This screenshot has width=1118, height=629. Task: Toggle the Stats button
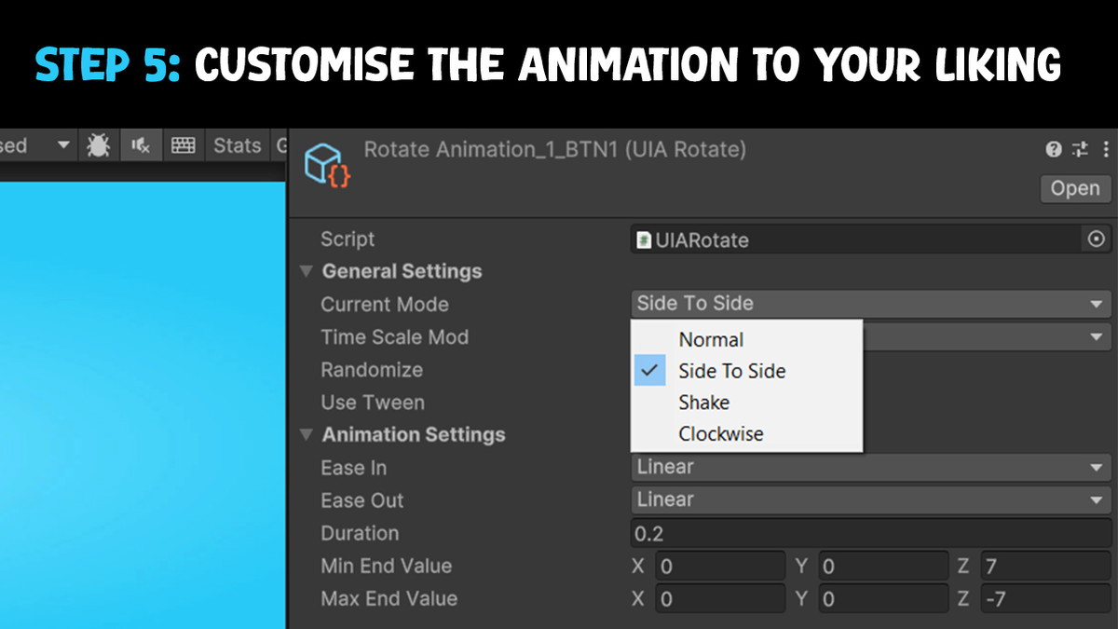(237, 145)
